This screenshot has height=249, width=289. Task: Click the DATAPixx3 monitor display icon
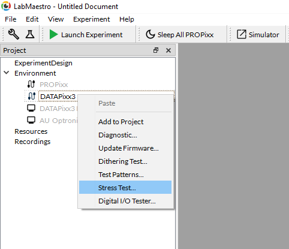[31, 108]
